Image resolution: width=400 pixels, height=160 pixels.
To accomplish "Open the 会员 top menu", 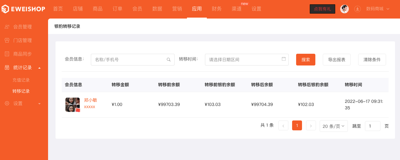I will [137, 9].
